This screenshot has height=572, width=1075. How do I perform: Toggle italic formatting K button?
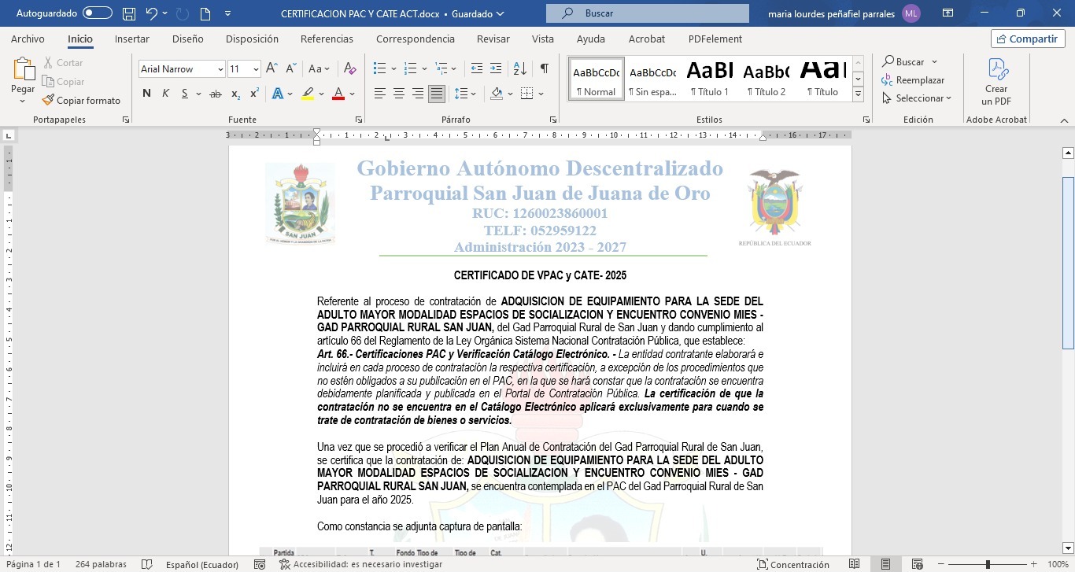166,94
